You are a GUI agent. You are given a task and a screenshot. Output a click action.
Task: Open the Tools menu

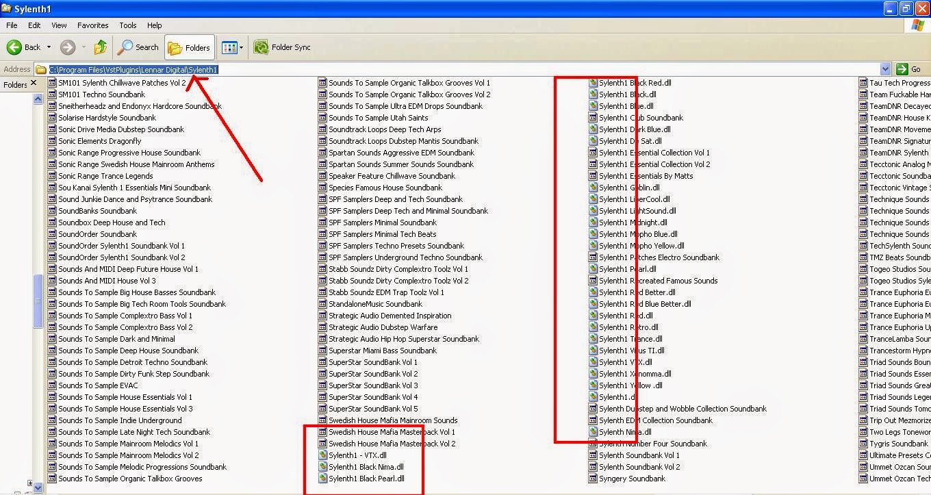pyautogui.click(x=128, y=25)
